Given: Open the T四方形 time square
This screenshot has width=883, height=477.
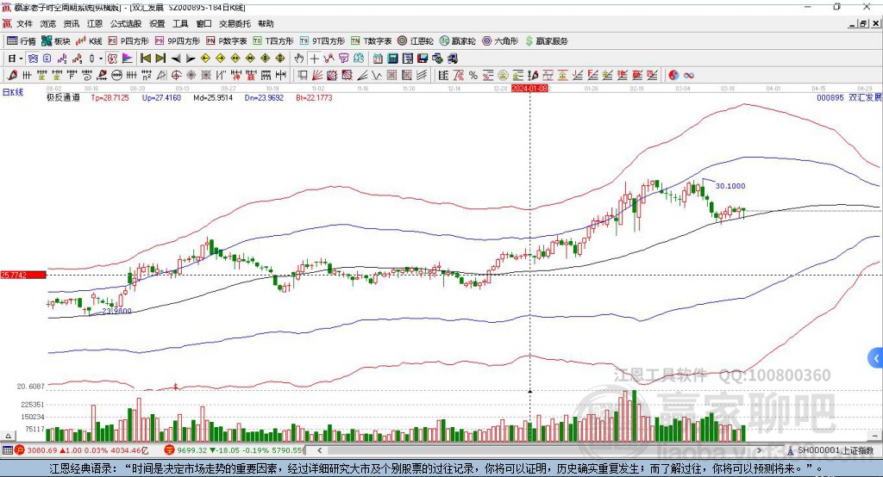Looking at the screenshot, I should point(273,41).
